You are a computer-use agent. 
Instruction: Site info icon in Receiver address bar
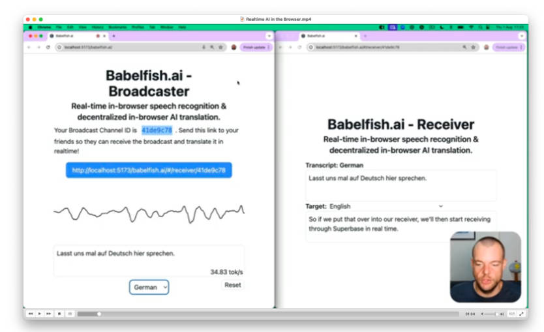pos(311,47)
